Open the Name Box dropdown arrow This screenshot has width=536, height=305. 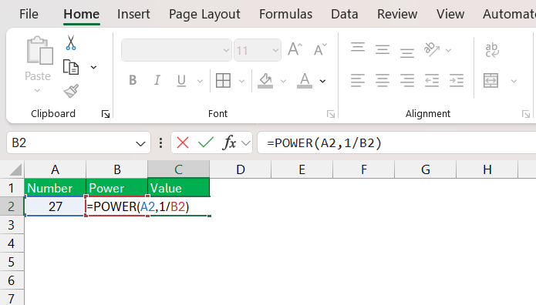click(x=140, y=143)
